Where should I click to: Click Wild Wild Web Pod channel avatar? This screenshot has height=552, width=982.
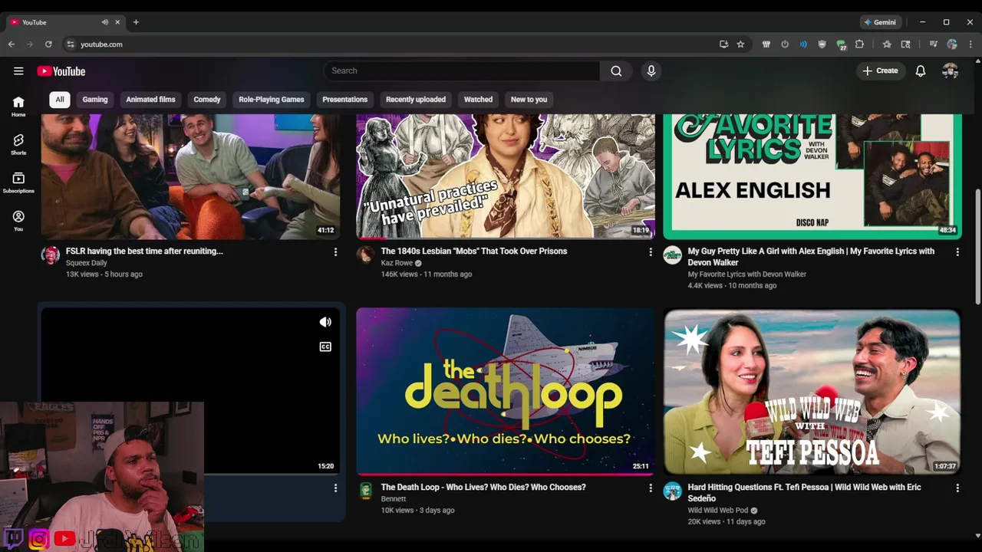673,491
